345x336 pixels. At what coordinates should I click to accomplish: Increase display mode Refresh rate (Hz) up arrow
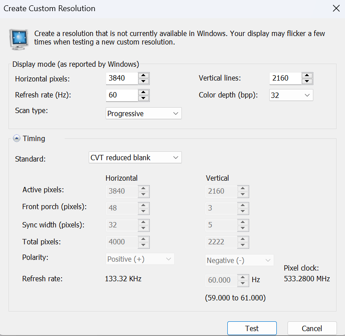pyautogui.click(x=144, y=93)
